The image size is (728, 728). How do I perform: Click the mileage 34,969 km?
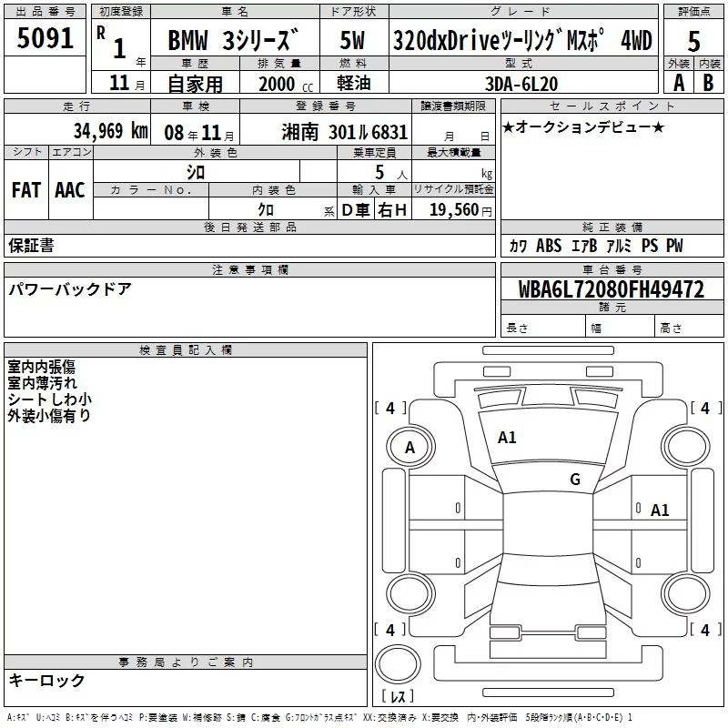click(x=111, y=130)
